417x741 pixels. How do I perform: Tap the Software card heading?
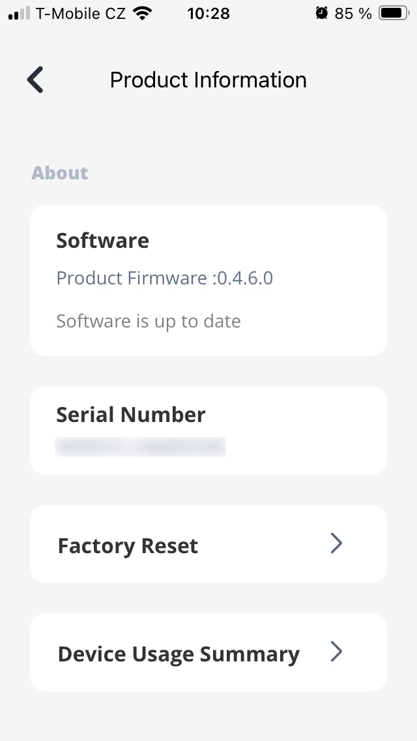[x=102, y=241]
